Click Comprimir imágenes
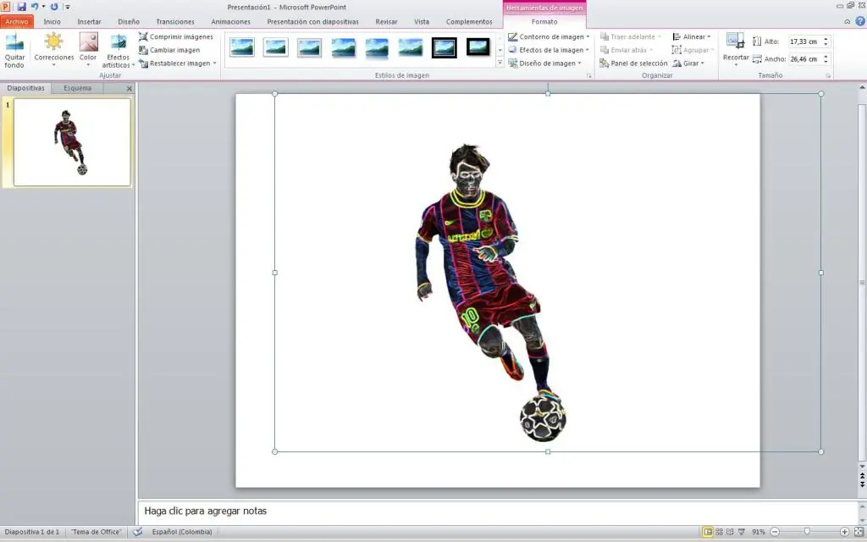The width and height of the screenshot is (867, 542). coord(176,36)
